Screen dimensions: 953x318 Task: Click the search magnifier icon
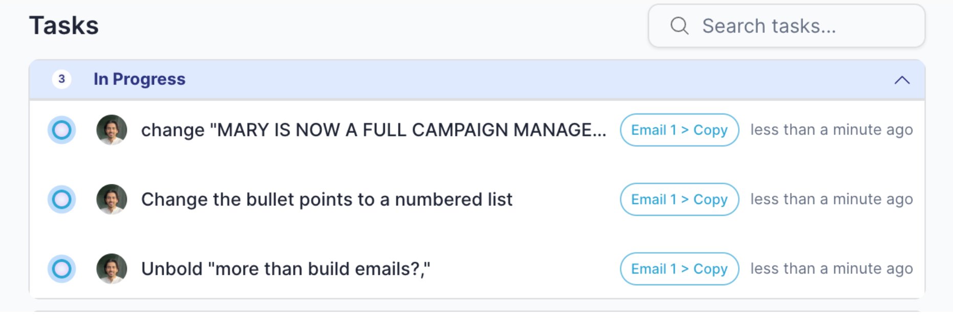[x=680, y=26]
